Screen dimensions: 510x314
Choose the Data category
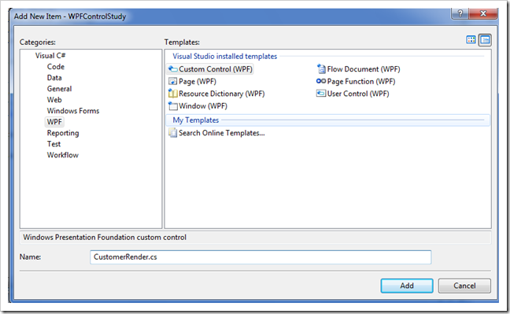coord(54,78)
